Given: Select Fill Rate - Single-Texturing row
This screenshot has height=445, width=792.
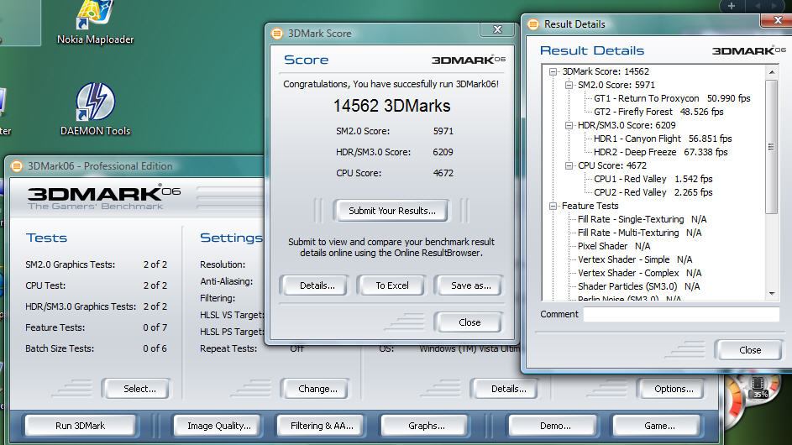Looking at the screenshot, I should (x=642, y=219).
